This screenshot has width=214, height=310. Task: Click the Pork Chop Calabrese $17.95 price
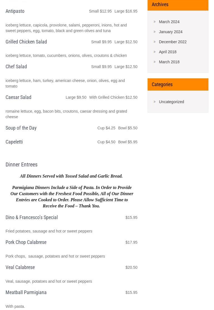(131, 242)
